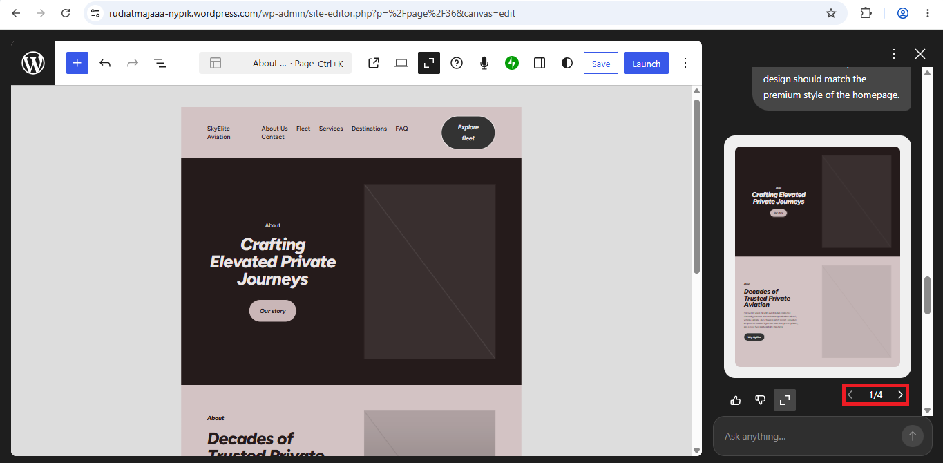Expand the design preview to full size
The width and height of the screenshot is (943, 463).
[x=785, y=400]
